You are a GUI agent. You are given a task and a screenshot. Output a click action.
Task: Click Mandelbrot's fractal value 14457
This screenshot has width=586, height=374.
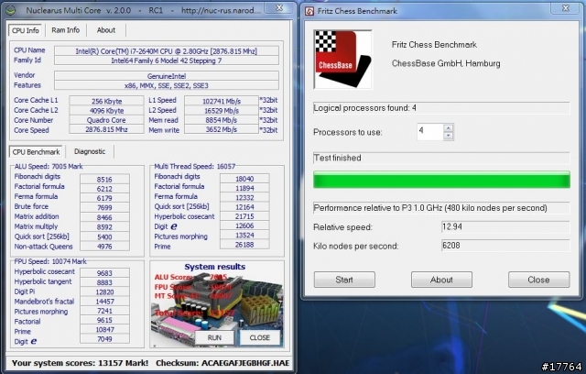pyautogui.click(x=104, y=302)
